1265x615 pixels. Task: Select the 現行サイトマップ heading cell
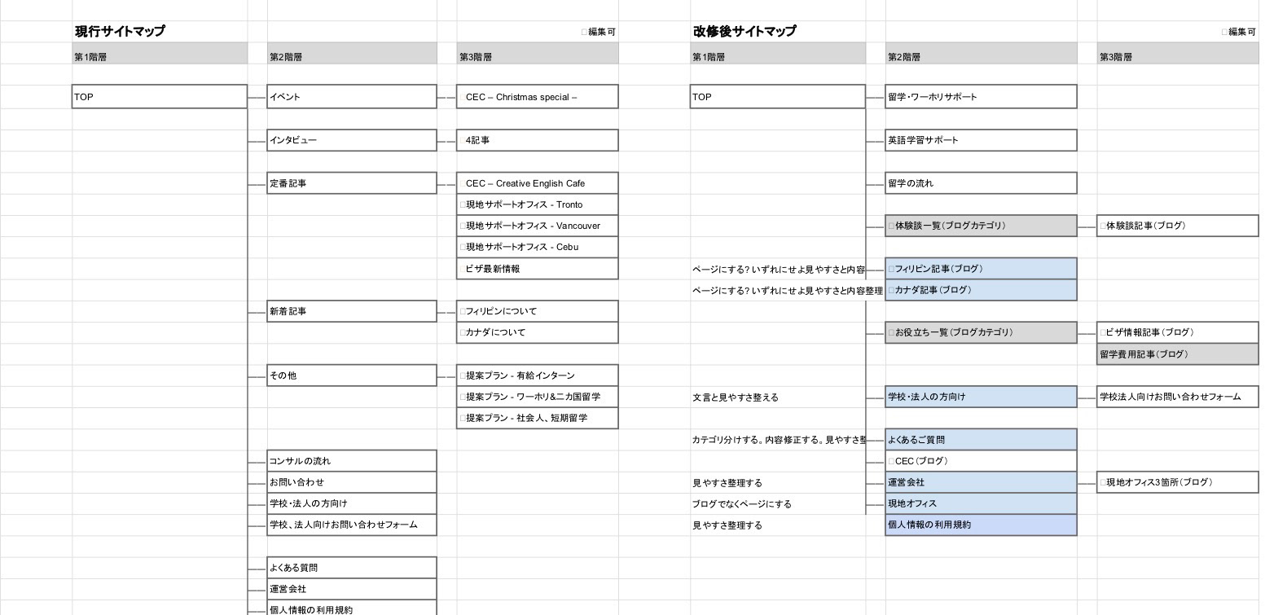point(160,32)
